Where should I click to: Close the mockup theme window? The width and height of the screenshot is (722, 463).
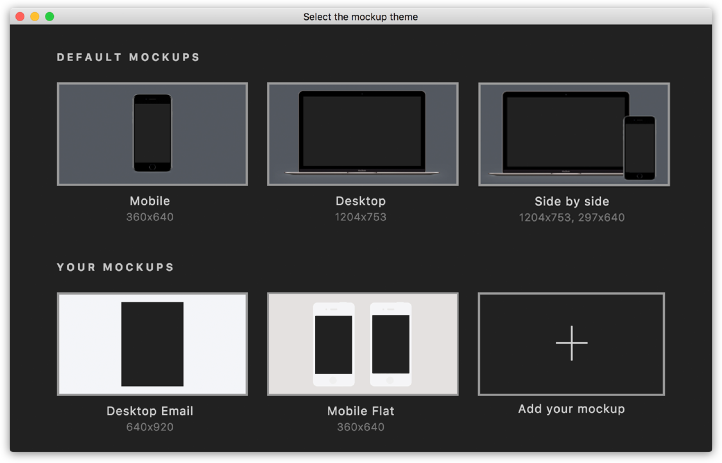click(20, 16)
